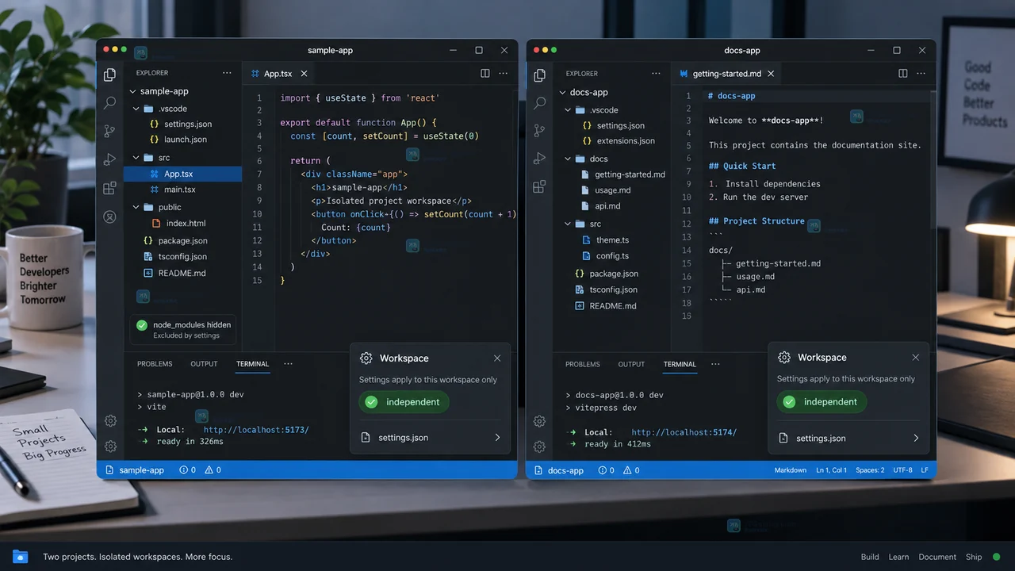This screenshot has height=571, width=1015.
Task: Click Build in bottom bar
Action: pos(870,557)
